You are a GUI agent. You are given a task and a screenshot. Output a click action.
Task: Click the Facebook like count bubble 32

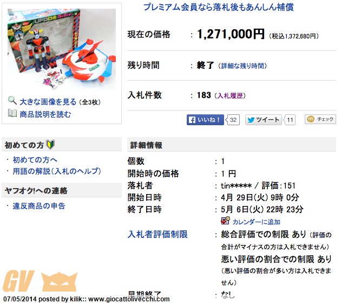coord(233,120)
